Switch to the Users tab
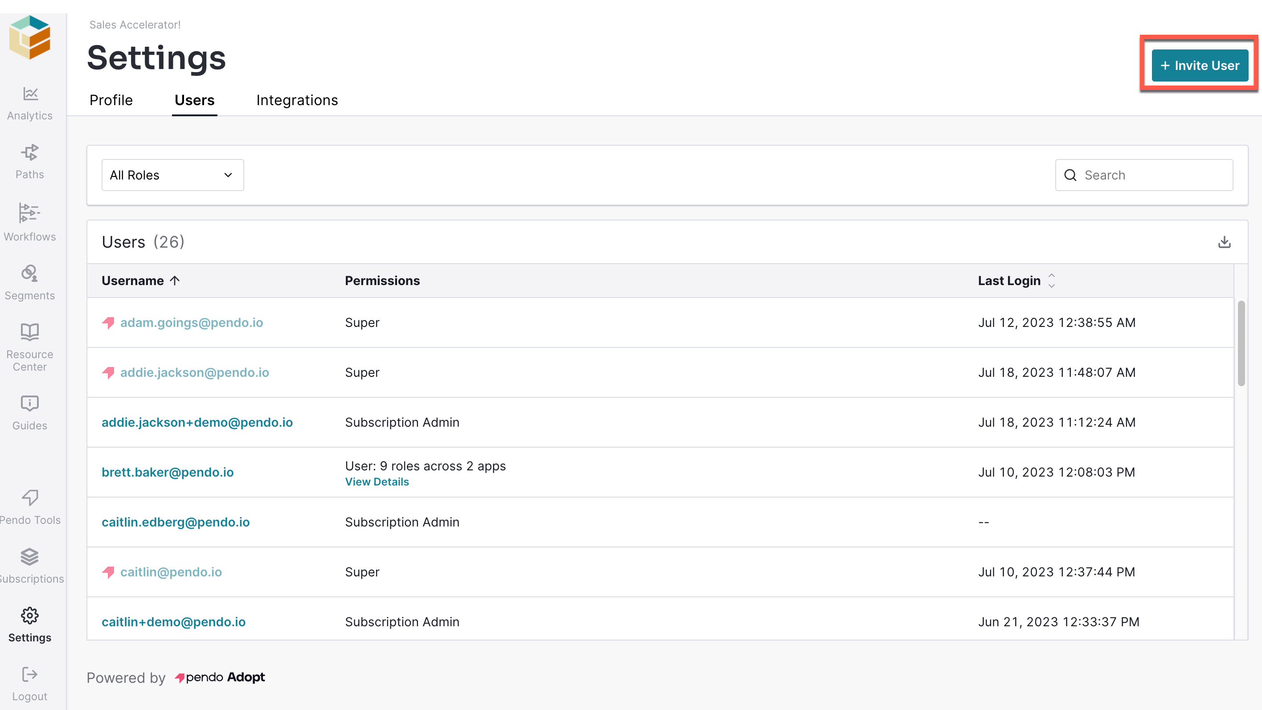The height and width of the screenshot is (710, 1262). point(194,100)
